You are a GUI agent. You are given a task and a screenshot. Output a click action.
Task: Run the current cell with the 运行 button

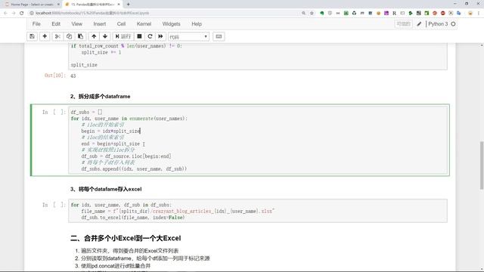123,36
